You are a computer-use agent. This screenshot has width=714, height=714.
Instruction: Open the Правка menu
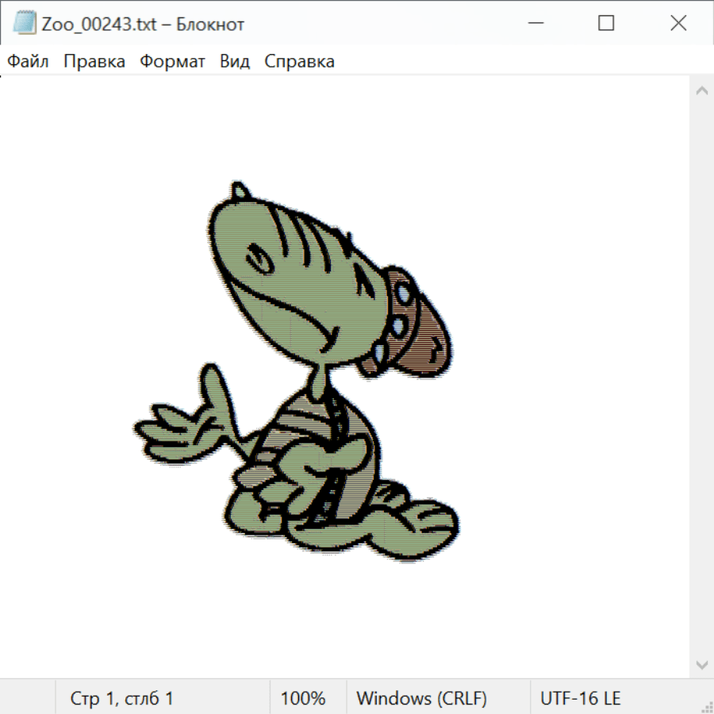(94, 62)
